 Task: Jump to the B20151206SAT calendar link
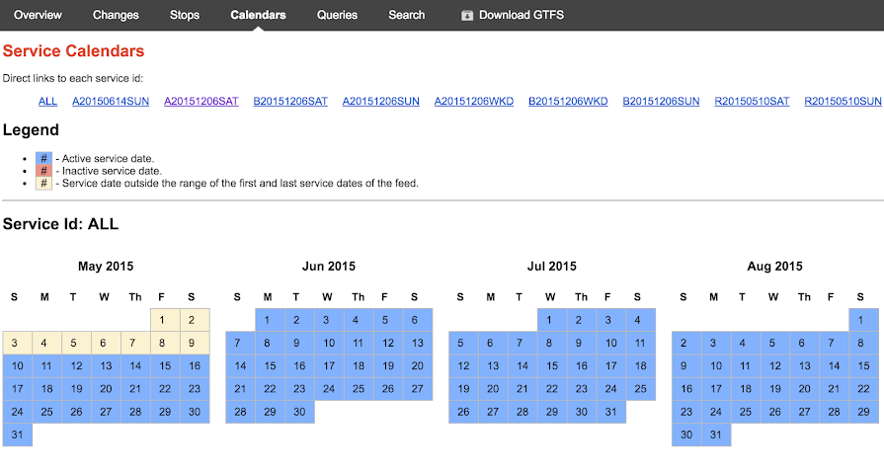[x=290, y=102]
